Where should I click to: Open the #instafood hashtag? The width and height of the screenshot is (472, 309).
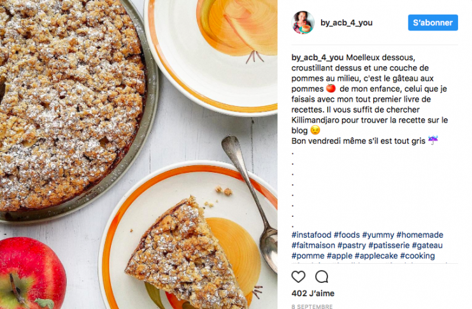[311, 235]
